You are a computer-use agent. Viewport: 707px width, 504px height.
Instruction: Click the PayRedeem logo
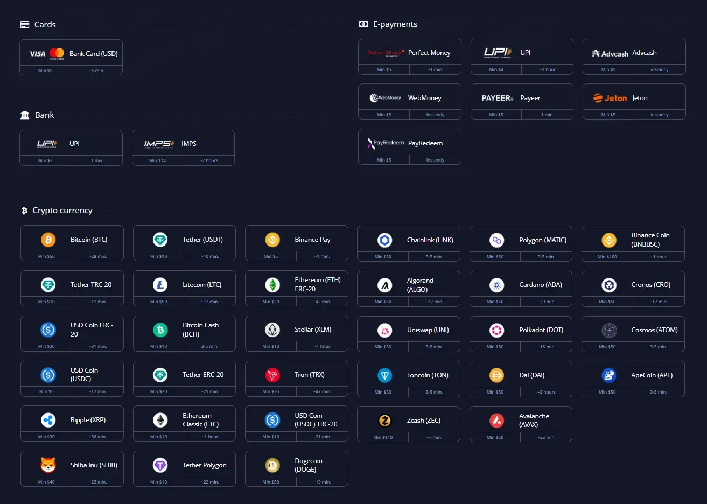386,143
